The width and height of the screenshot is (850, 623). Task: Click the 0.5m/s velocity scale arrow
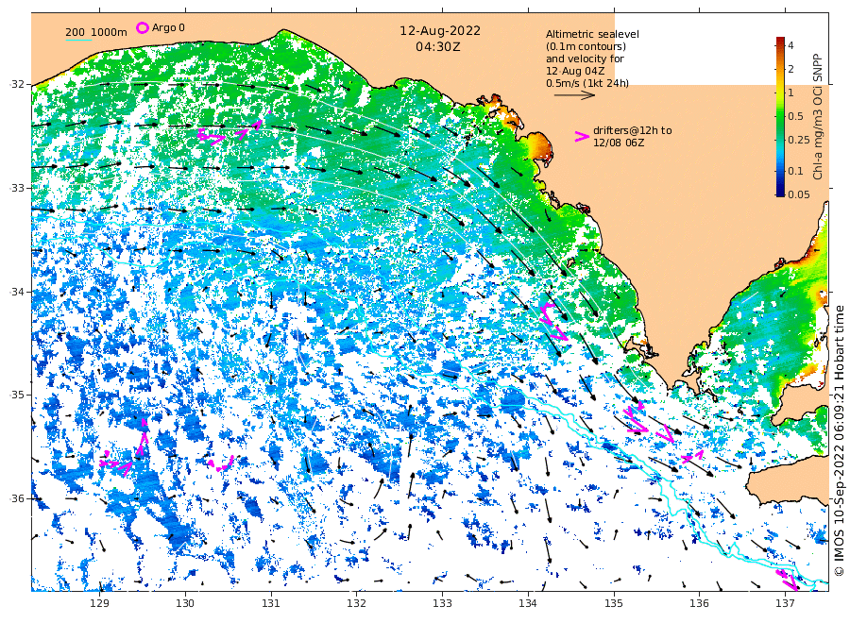(574, 95)
